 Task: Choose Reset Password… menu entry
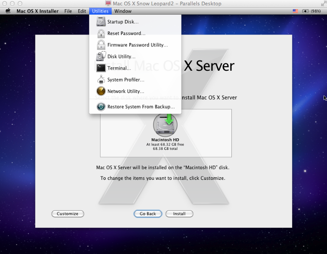point(135,33)
